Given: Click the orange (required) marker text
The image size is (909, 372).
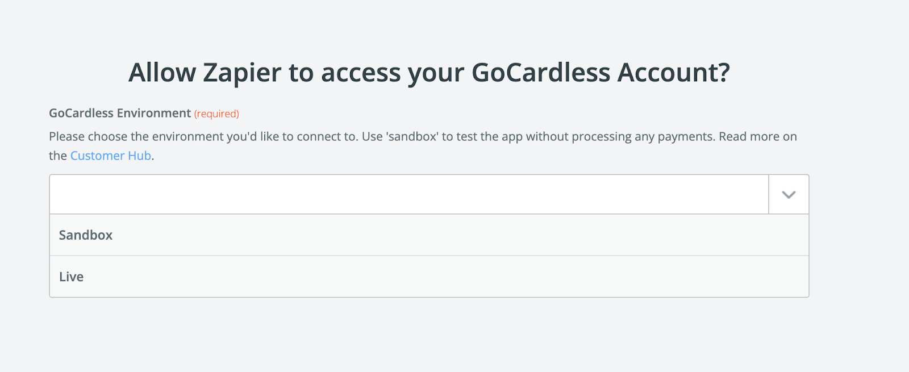Looking at the screenshot, I should coord(216,114).
